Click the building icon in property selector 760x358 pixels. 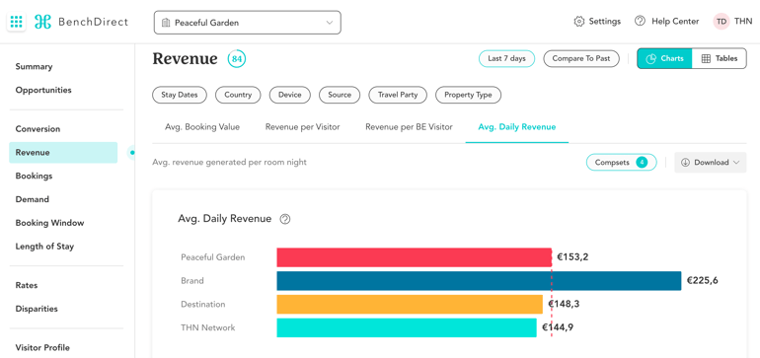[166, 23]
